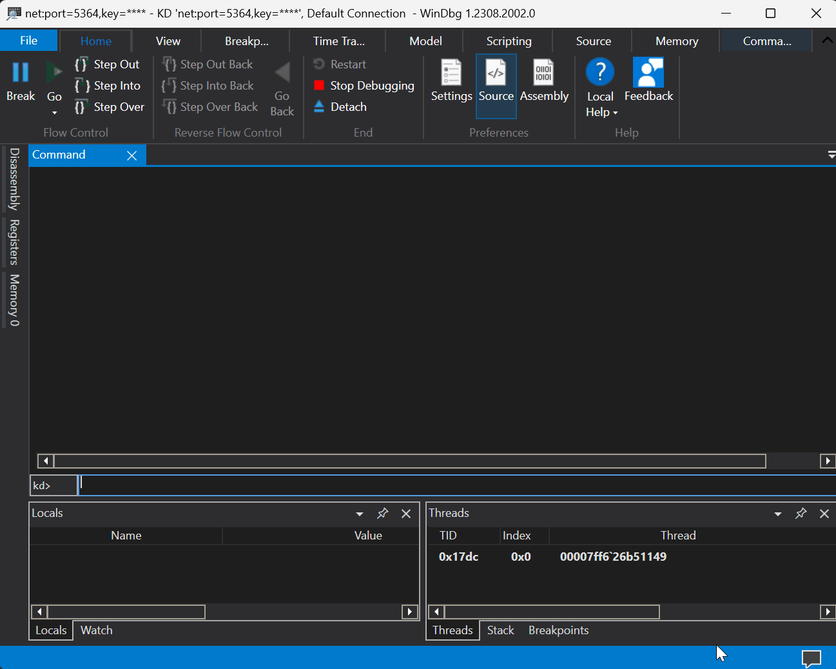
Task: Click the Go play icon
Action: click(x=54, y=72)
